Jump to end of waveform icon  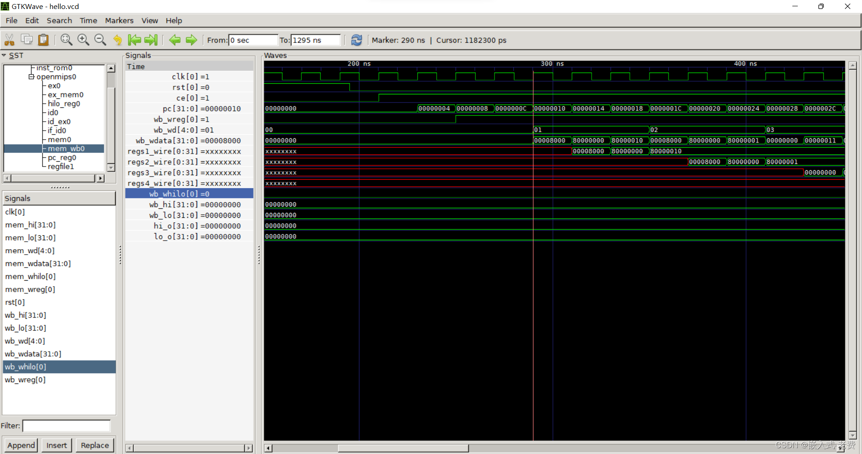(151, 40)
